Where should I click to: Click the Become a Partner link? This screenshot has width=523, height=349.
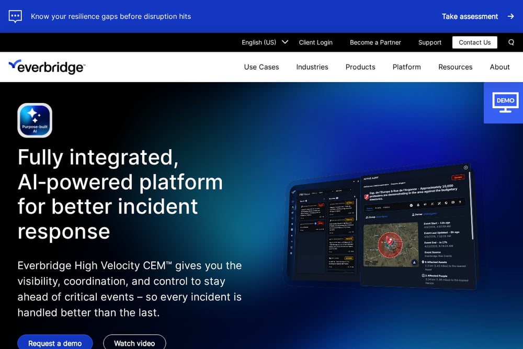point(375,42)
